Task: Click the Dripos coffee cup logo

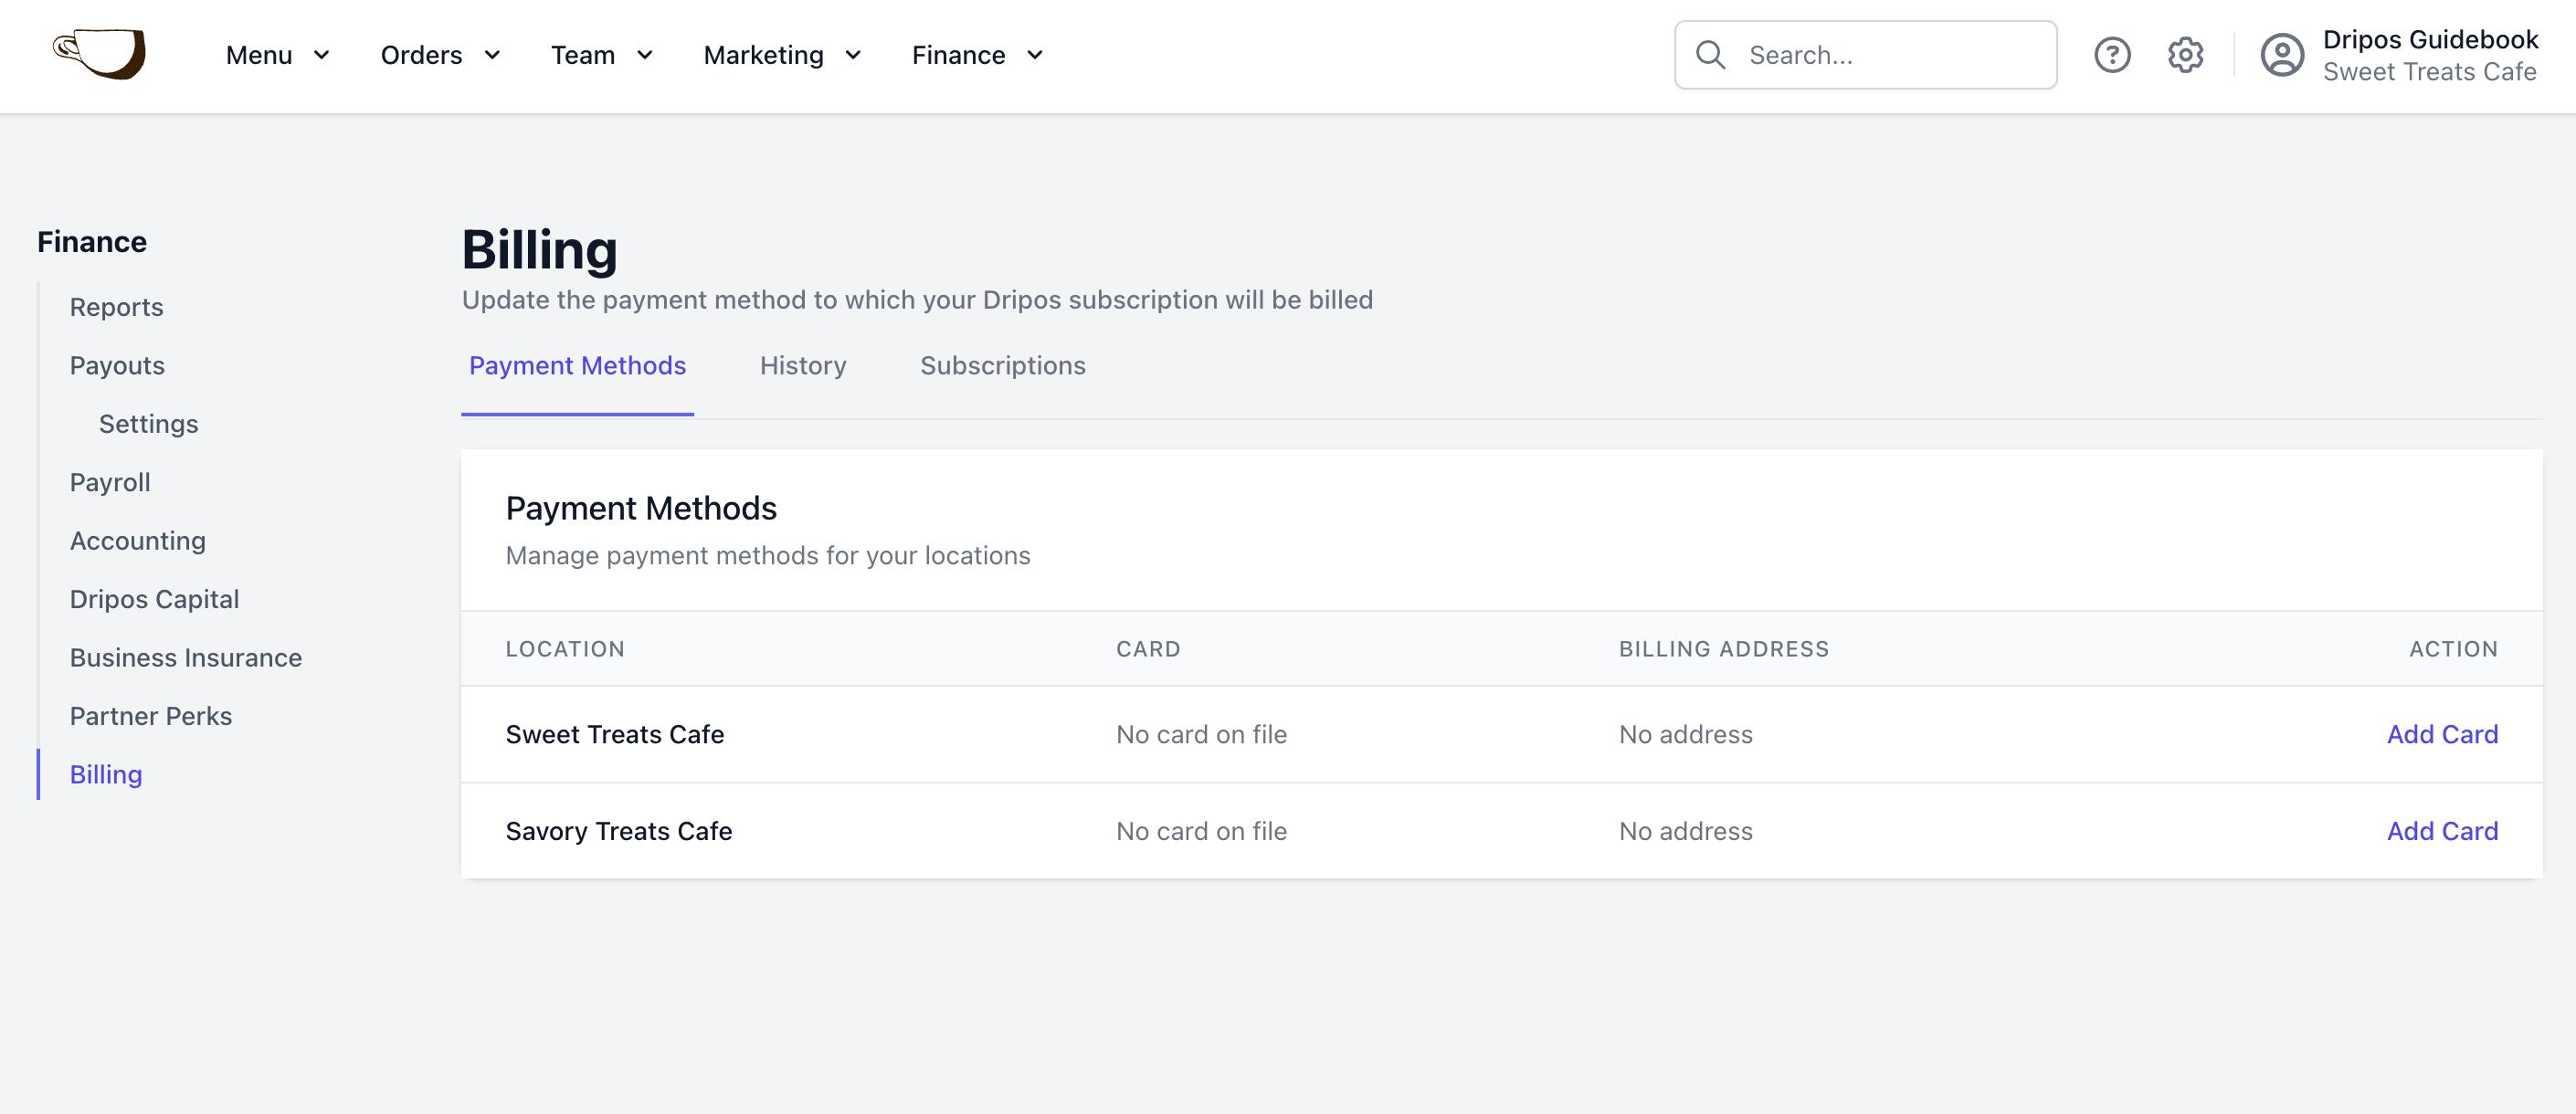Action: coord(100,54)
